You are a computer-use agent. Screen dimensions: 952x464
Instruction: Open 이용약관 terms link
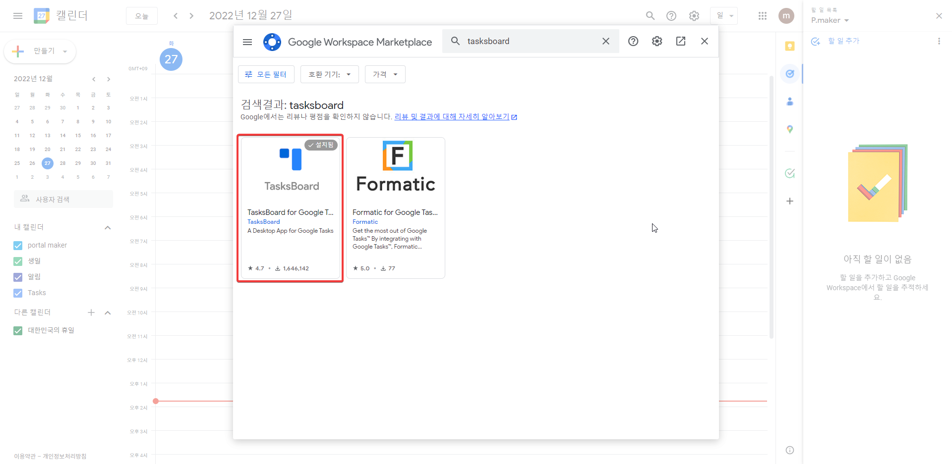[x=25, y=456]
